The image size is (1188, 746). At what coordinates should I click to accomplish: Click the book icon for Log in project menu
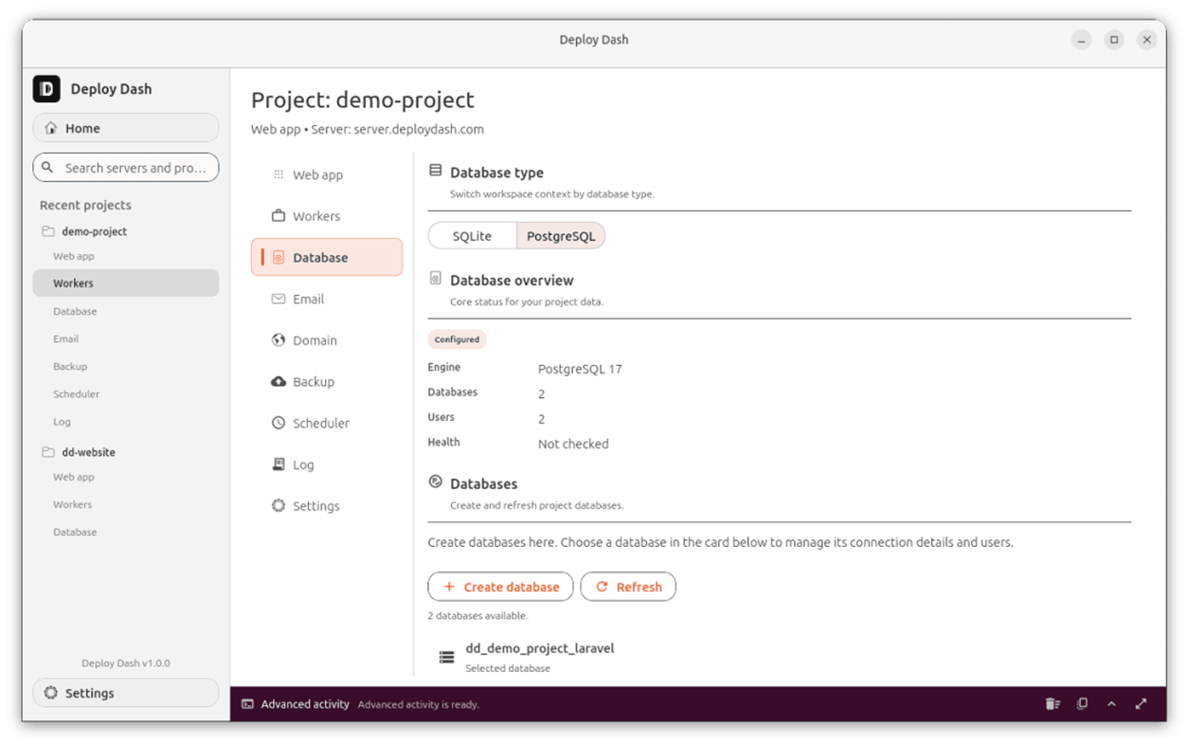[x=279, y=464]
